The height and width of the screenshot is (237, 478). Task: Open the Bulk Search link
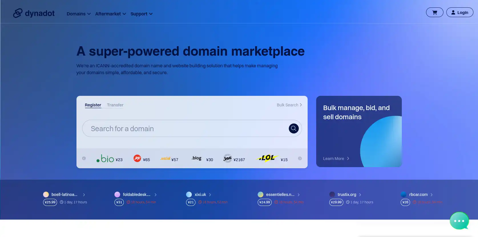pos(289,105)
